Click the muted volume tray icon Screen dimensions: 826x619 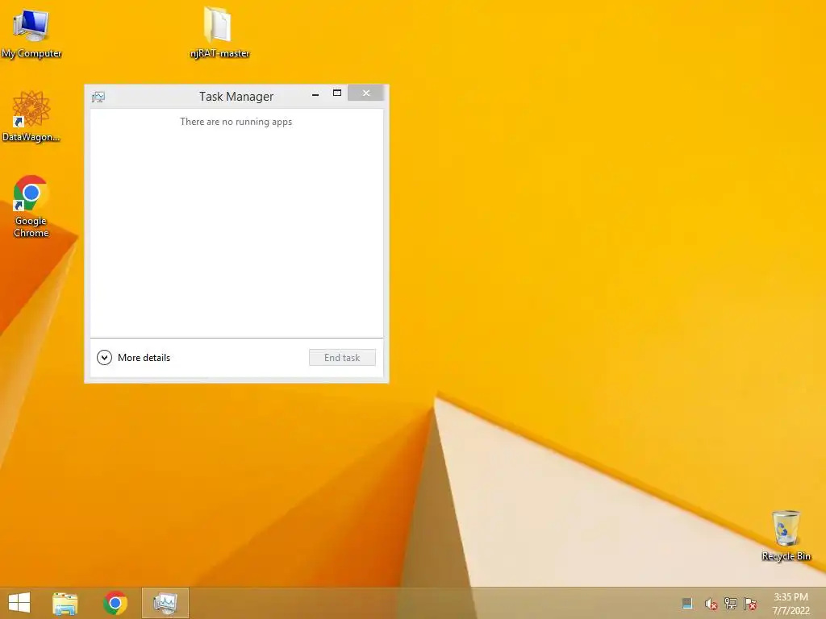711,604
